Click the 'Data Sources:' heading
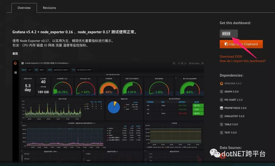Image resolution: width=275 pixels, height=166 pixels. pos(231,148)
